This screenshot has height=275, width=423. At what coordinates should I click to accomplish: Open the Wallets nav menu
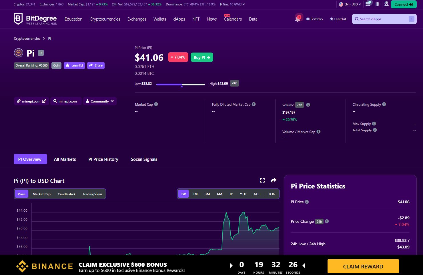point(160,19)
